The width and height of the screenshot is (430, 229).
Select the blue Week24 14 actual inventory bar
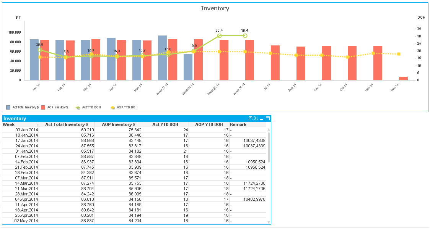point(188,67)
